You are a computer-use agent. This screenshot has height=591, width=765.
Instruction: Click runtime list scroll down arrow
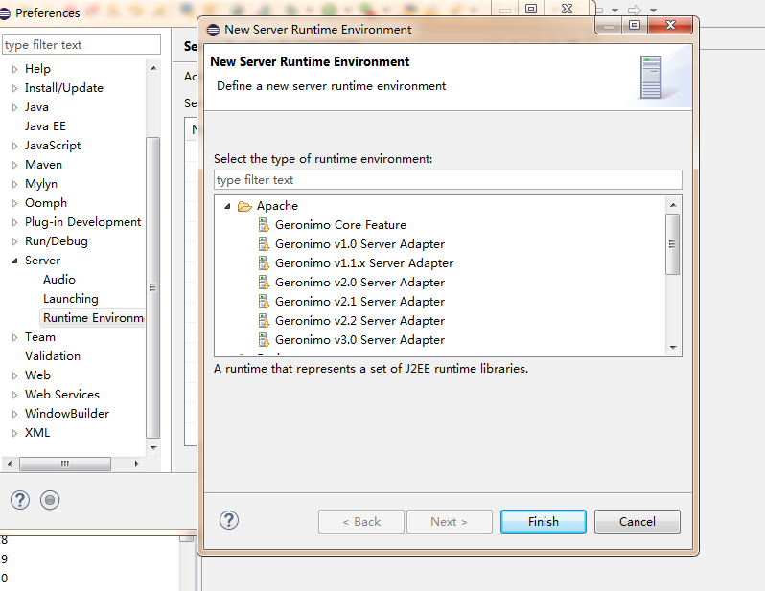[673, 348]
